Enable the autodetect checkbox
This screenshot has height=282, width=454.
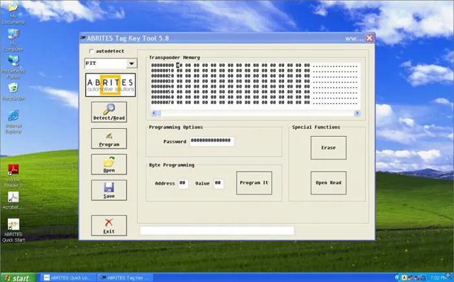(x=91, y=51)
